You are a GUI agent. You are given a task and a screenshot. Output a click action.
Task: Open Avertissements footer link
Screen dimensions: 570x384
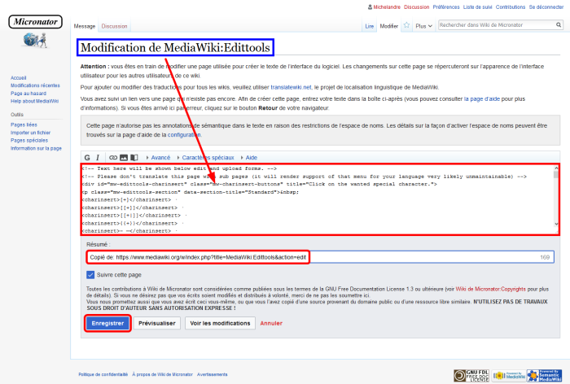click(x=213, y=374)
